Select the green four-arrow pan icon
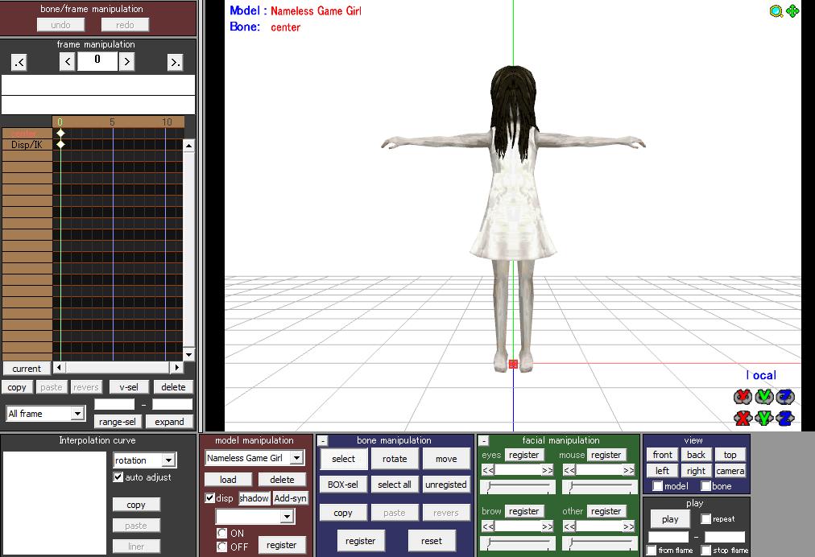This screenshot has width=815, height=557. pos(793,12)
